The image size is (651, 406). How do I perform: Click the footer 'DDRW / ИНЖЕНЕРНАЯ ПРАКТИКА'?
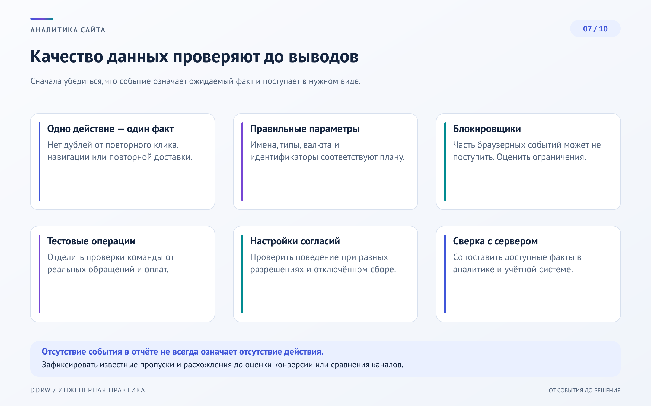coord(88,390)
